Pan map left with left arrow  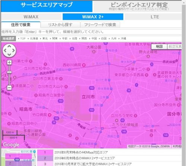pyautogui.click(x=5, y=51)
